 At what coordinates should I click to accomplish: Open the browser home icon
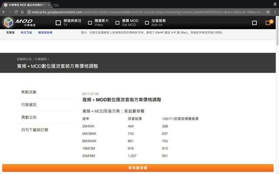[22, 12]
